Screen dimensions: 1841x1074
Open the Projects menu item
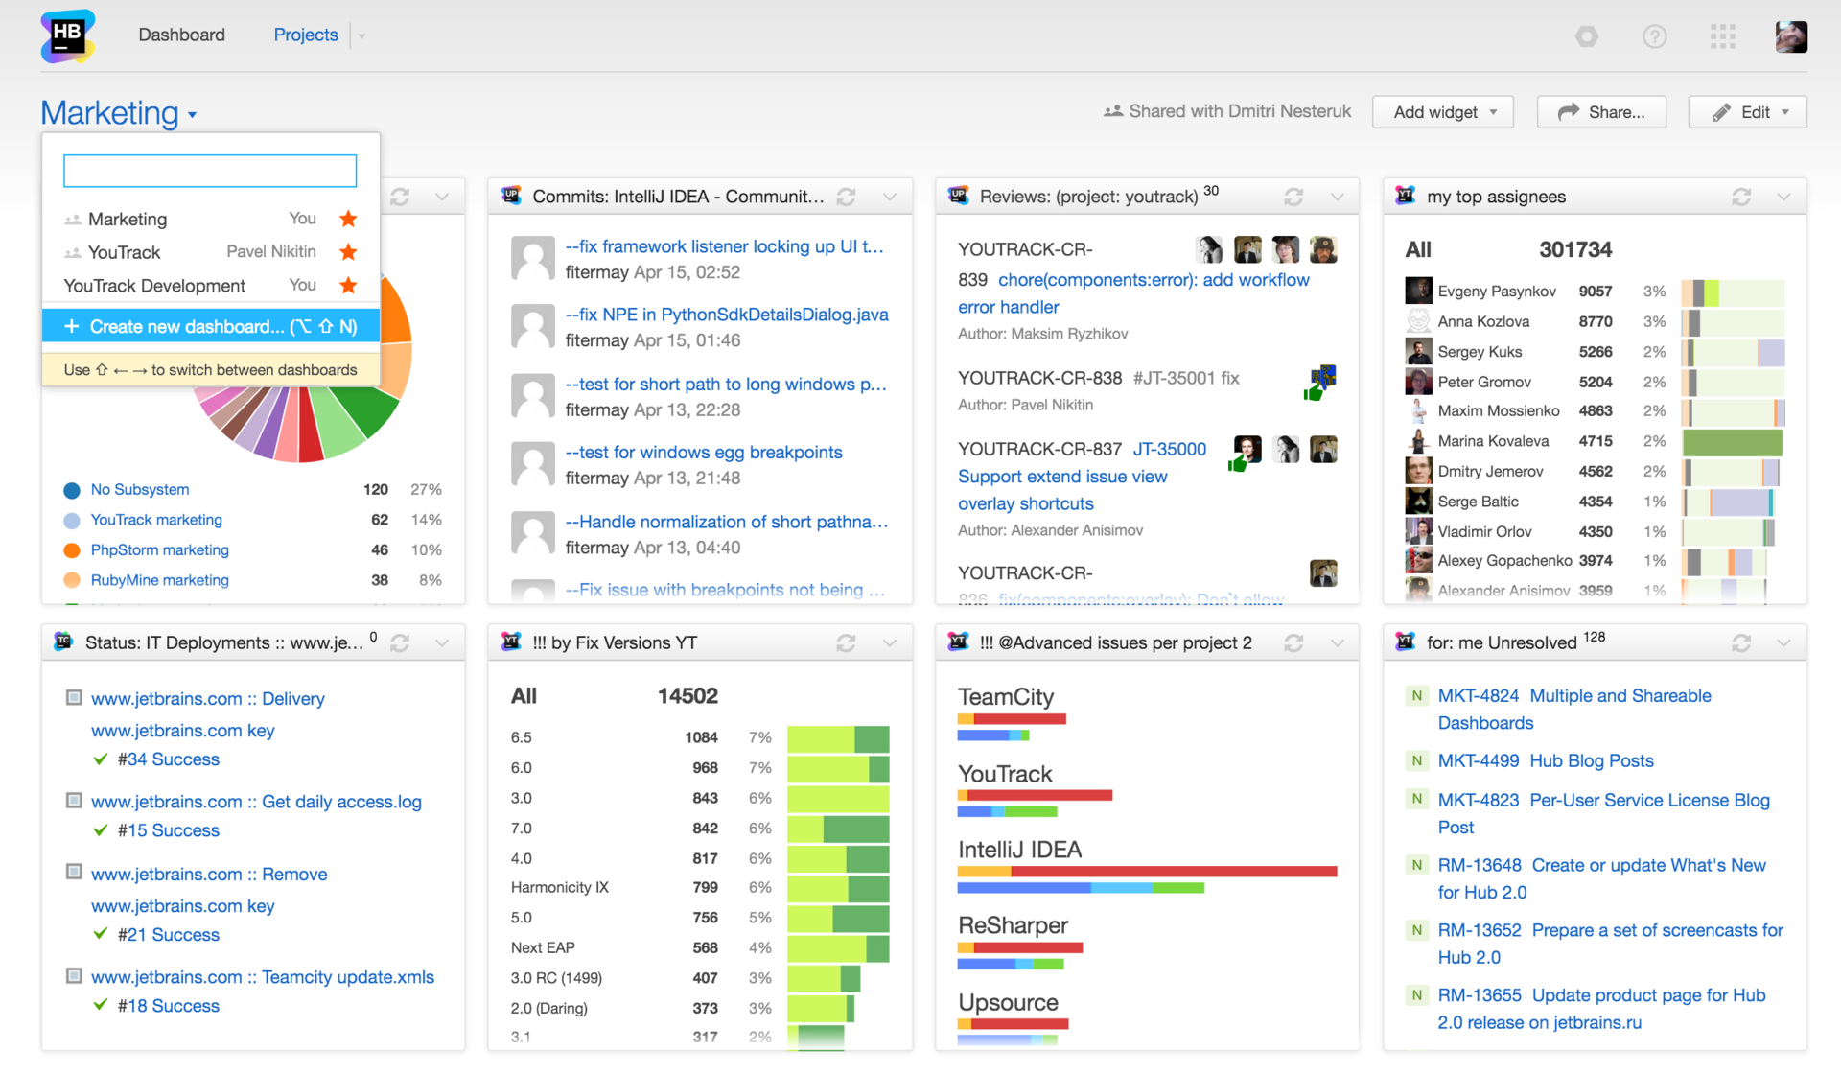coord(305,35)
